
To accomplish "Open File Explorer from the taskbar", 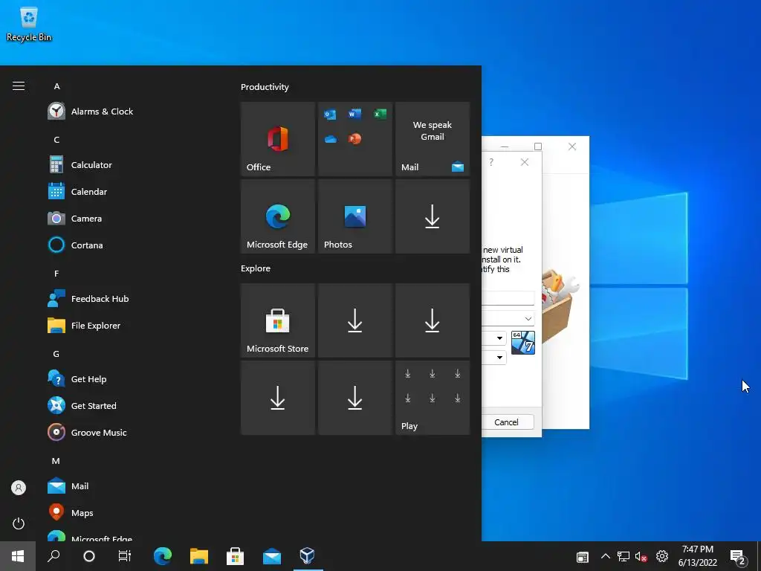I will coord(199,556).
